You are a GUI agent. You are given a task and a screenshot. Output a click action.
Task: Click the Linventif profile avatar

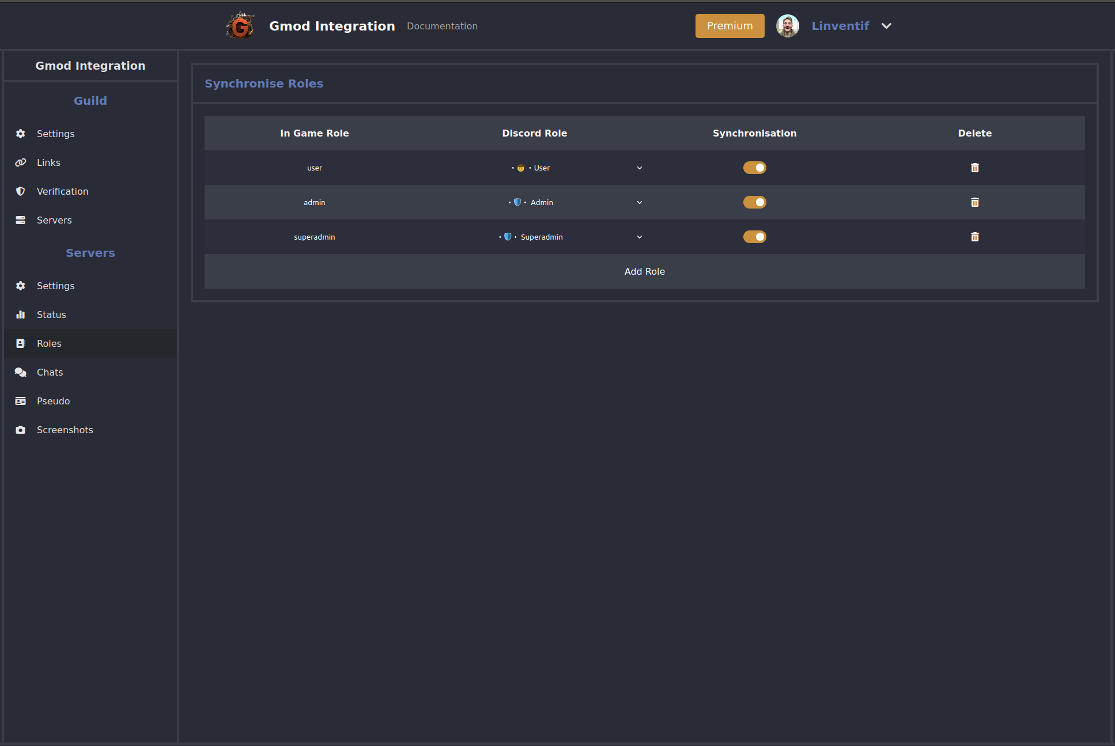coord(787,26)
